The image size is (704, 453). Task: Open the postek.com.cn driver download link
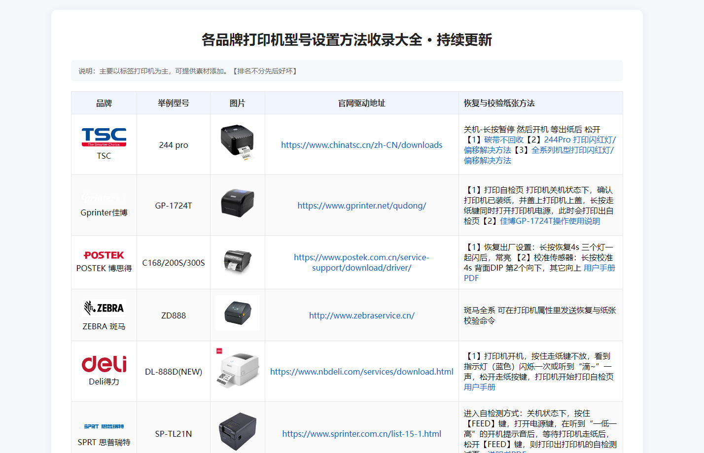coord(362,262)
